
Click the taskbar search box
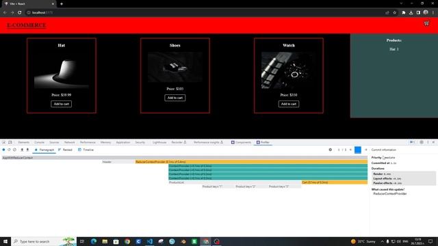point(44,241)
